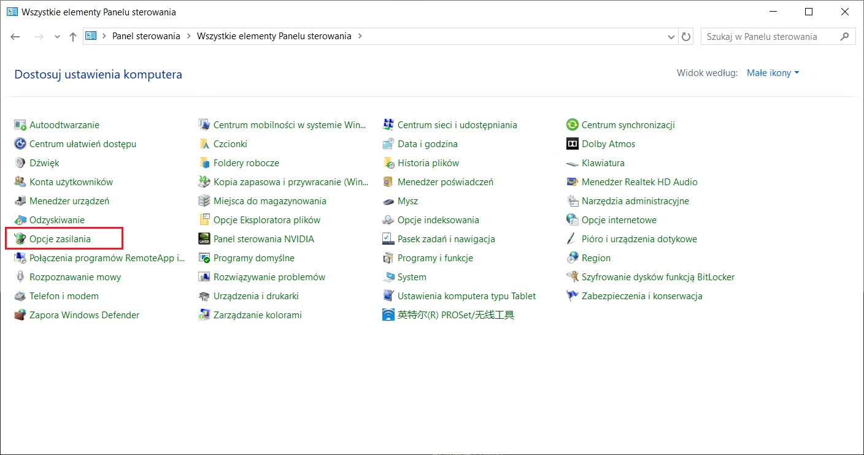The width and height of the screenshot is (864, 455).
Task: Open the Dolby Atmos icon
Action: pyautogui.click(x=572, y=144)
